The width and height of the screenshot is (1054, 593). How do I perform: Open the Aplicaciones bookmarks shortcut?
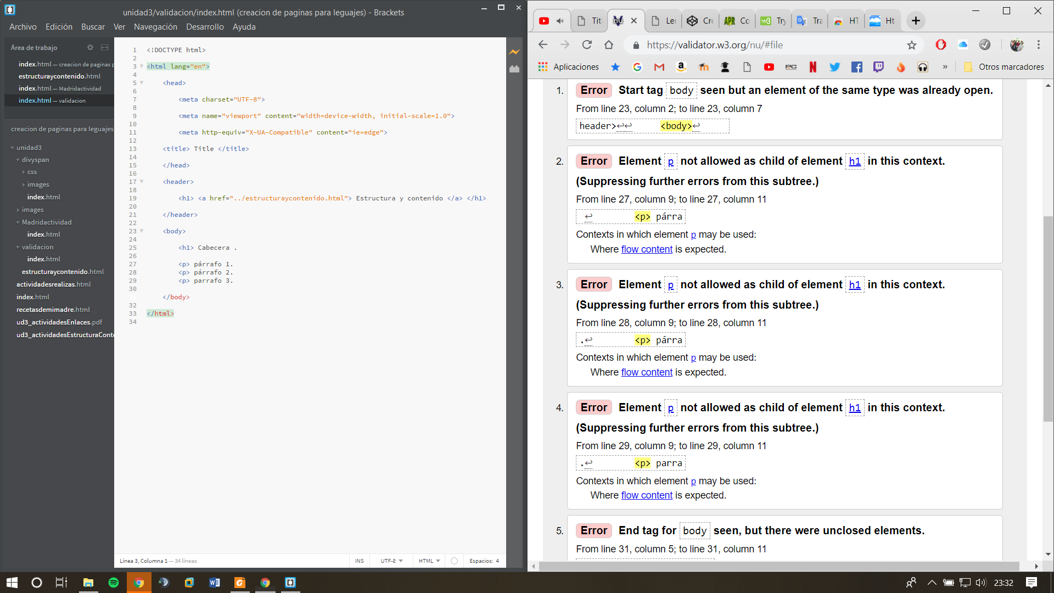(569, 67)
